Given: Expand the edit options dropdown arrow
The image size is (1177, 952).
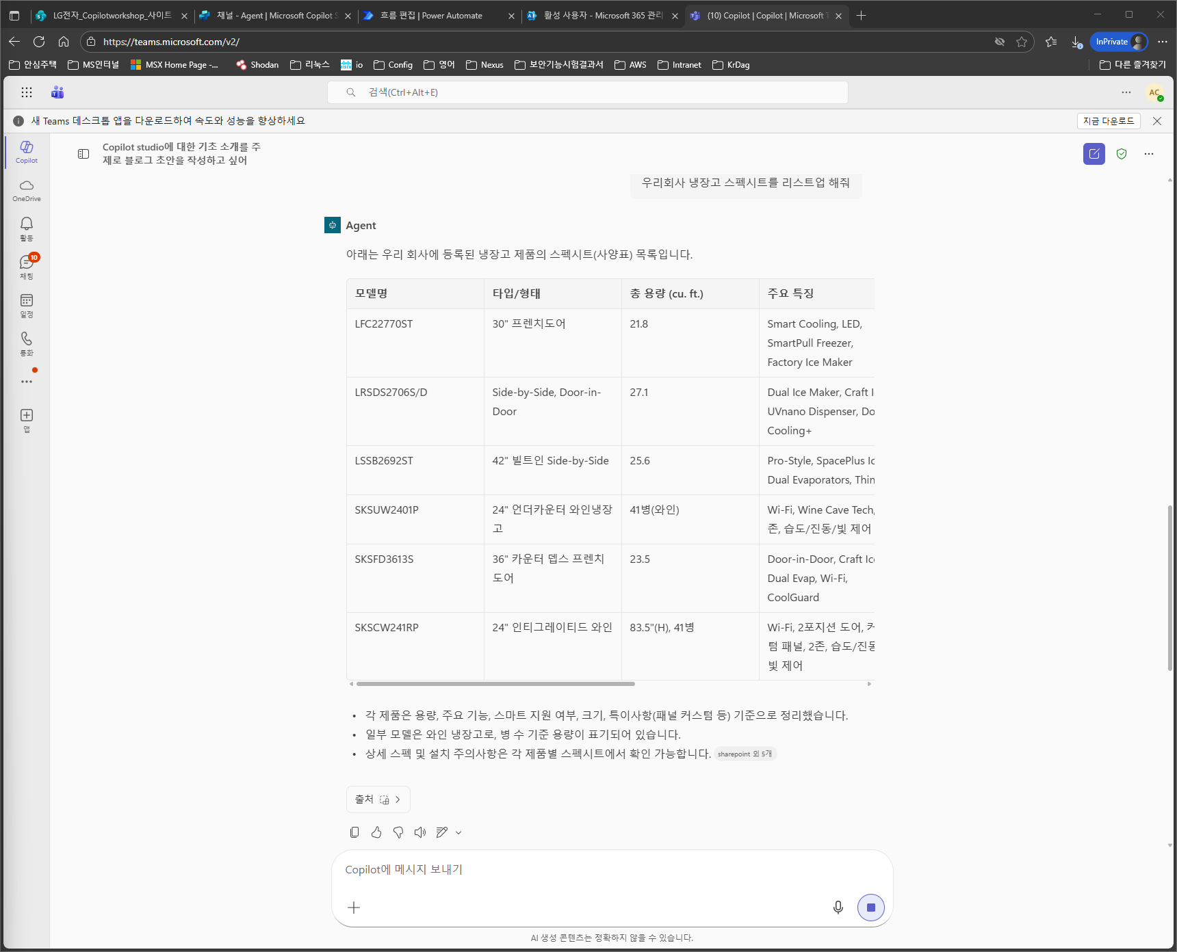Looking at the screenshot, I should (458, 832).
